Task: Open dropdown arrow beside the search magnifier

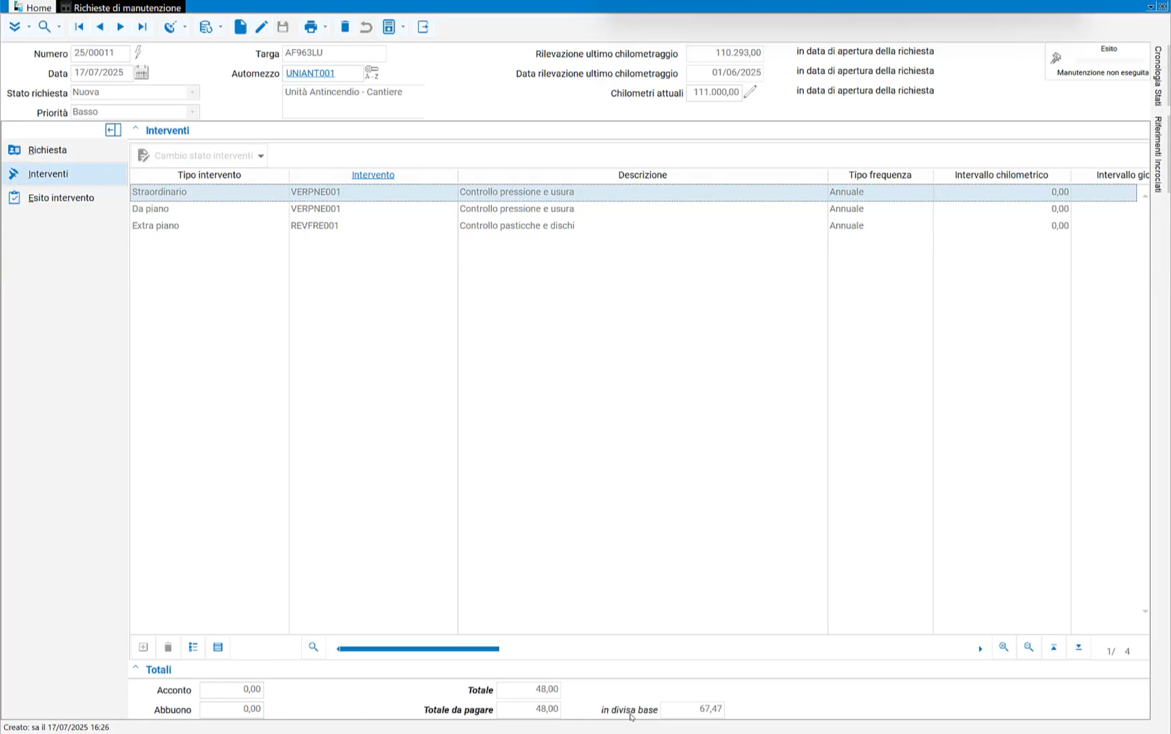Action: pos(59,27)
